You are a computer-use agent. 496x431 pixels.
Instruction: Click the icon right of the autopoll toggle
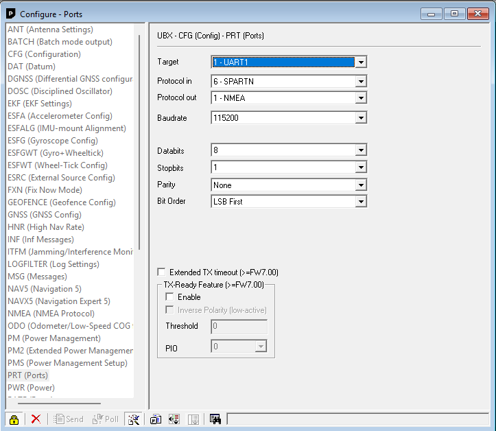[156, 419]
